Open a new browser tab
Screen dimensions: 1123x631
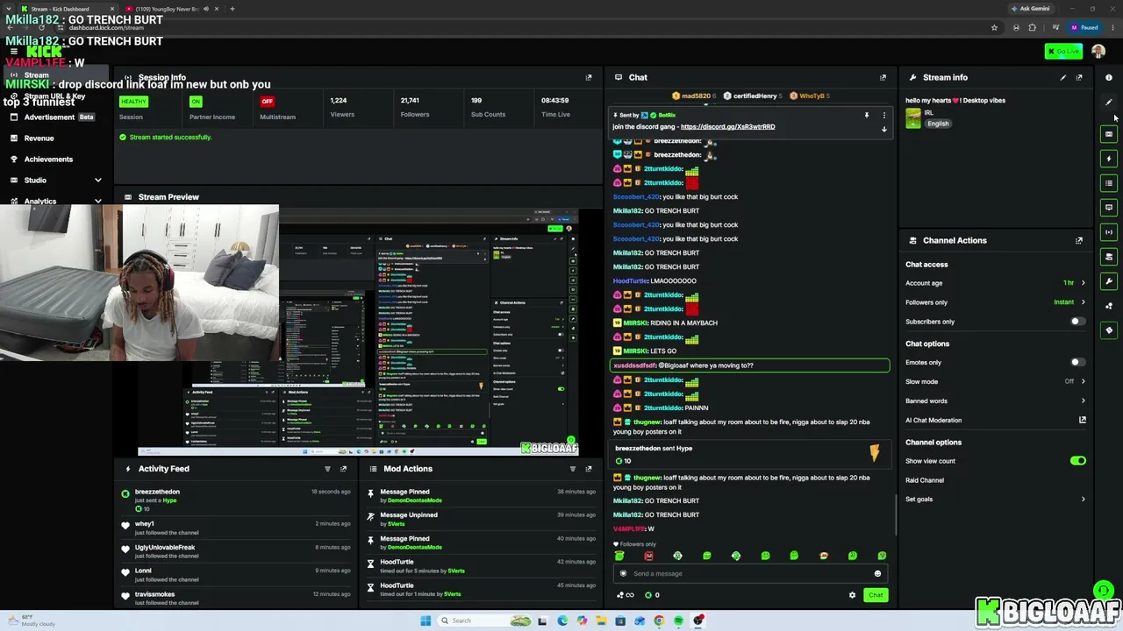point(232,9)
